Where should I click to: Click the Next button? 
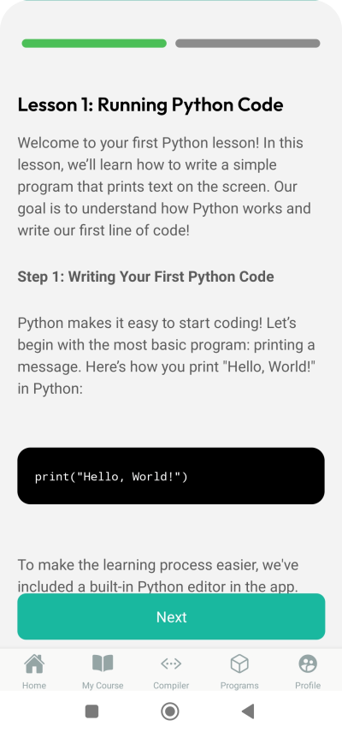171,616
